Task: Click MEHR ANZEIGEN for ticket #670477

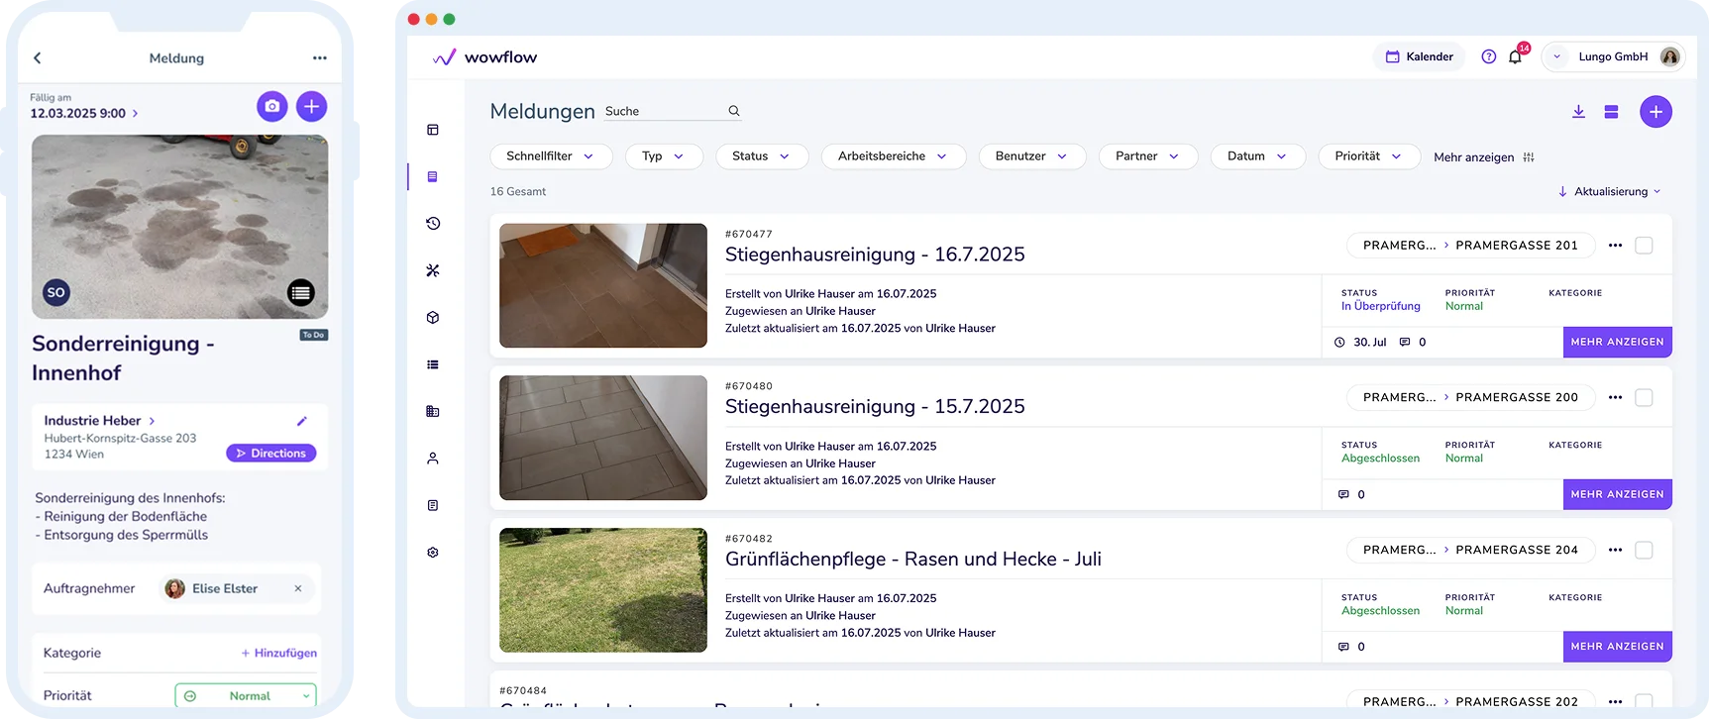Action: pos(1617,342)
